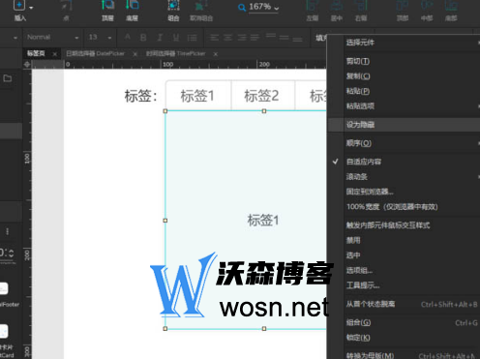Align text left in style bar
This screenshot has height=359, width=480.
(x=214, y=38)
